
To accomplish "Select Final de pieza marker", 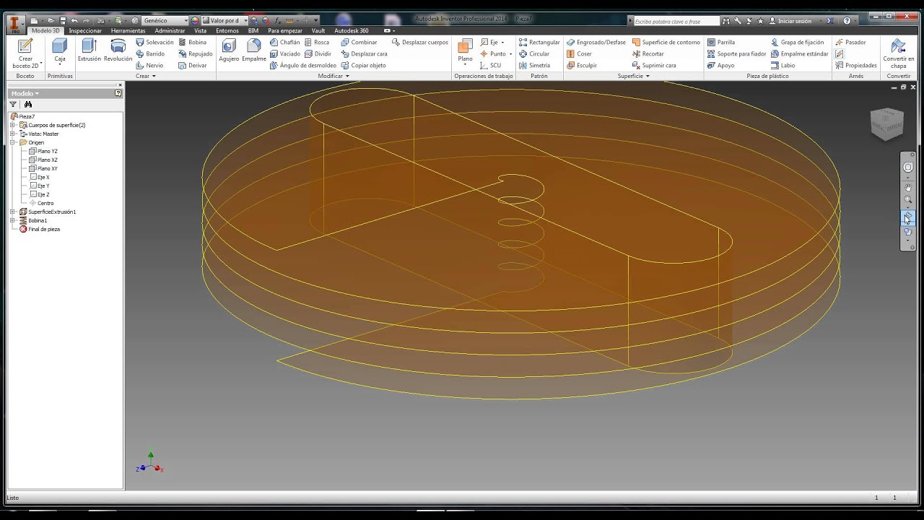I will pyautogui.click(x=39, y=229).
